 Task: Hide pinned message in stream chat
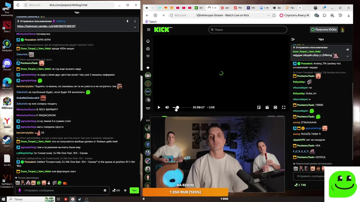click(x=348, y=50)
